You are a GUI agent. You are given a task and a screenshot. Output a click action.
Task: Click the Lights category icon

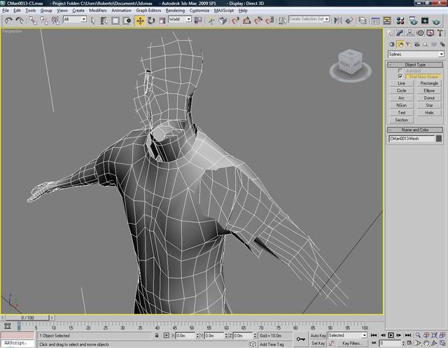(409, 44)
